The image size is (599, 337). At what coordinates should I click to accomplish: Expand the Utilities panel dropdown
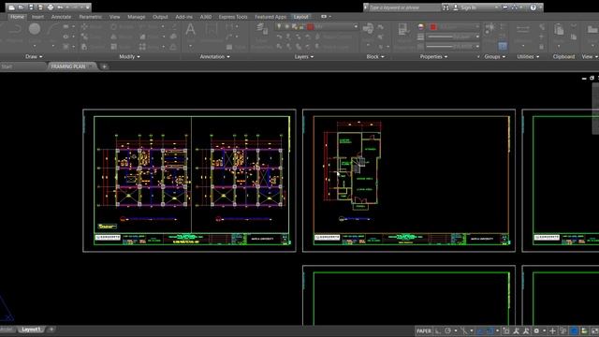(528, 56)
